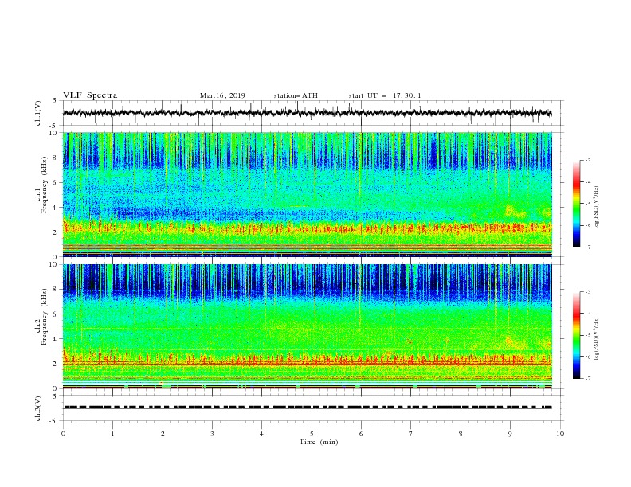Click the '10' tick on the time axis
Viewport: 631px width, 487px height.
click(x=560, y=434)
